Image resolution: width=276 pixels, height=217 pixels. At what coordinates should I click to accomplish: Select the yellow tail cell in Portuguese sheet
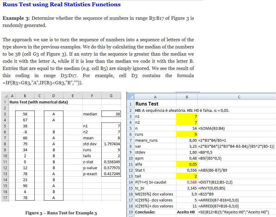coord(187,176)
